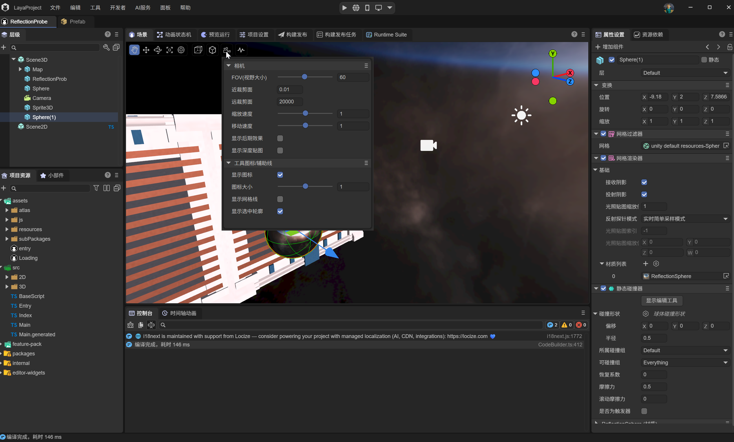Toggle local/global coordinate cube icon
Viewport: 734px width, 442px height.
click(212, 50)
